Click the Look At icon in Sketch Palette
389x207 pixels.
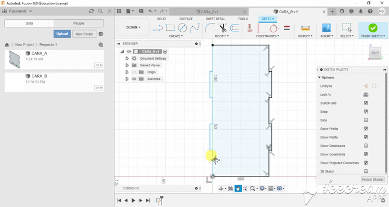point(365,94)
